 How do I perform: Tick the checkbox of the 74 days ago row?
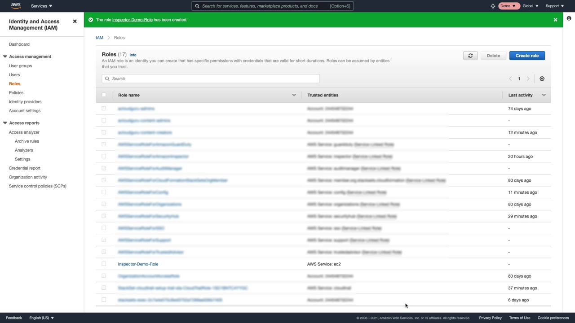pos(104,109)
